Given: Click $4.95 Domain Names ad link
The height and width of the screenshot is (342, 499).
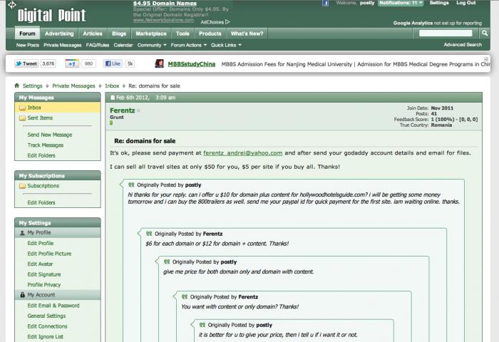Looking at the screenshot, I should [x=165, y=3].
